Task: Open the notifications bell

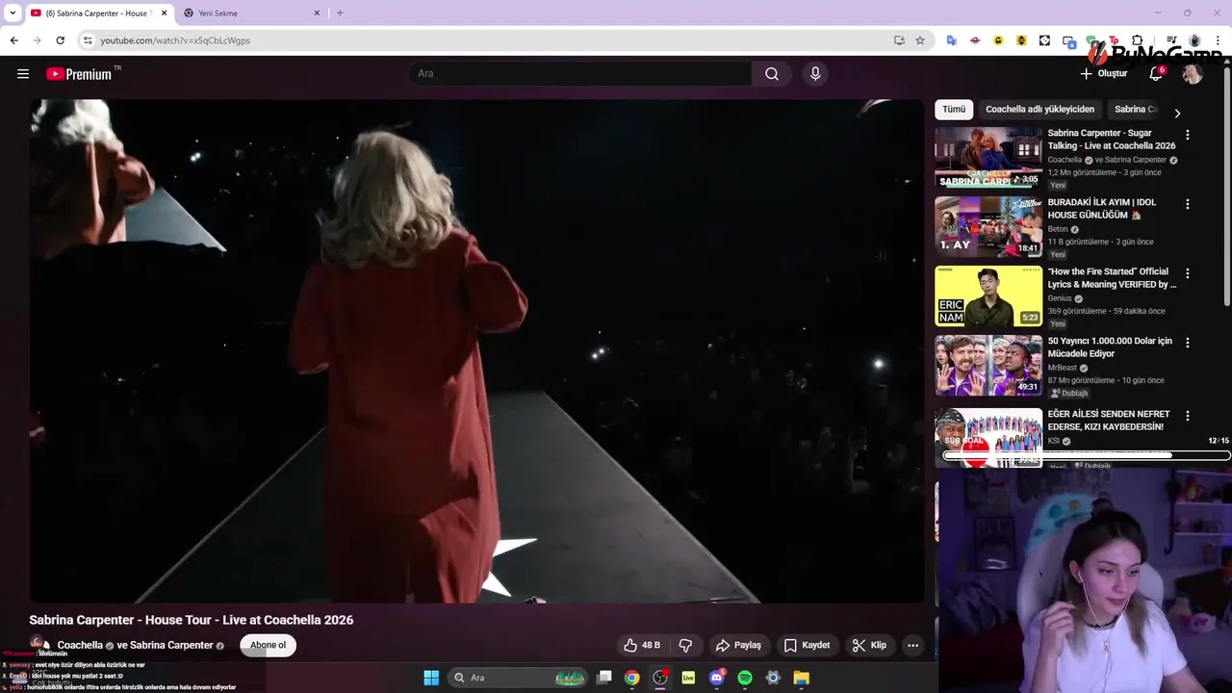Action: pyautogui.click(x=1157, y=73)
